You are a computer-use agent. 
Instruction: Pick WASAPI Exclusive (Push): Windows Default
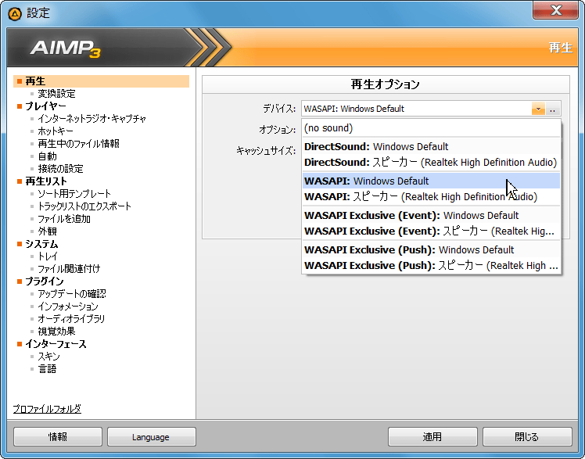click(431, 249)
